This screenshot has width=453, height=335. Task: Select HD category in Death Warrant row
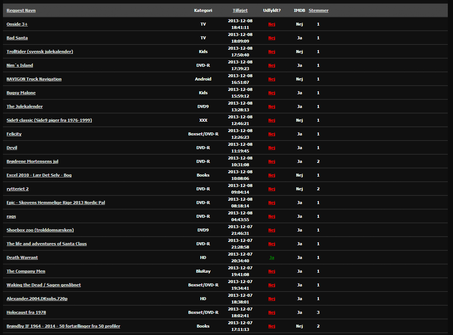203,257
